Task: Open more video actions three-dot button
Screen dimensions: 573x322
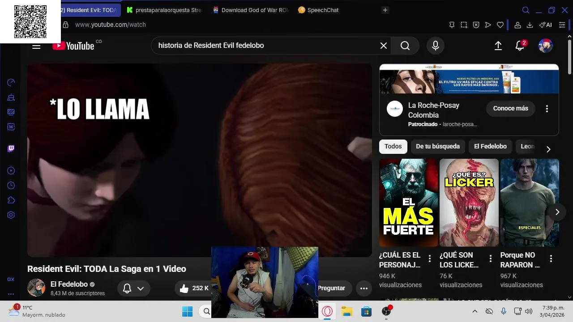Action: coord(364,288)
